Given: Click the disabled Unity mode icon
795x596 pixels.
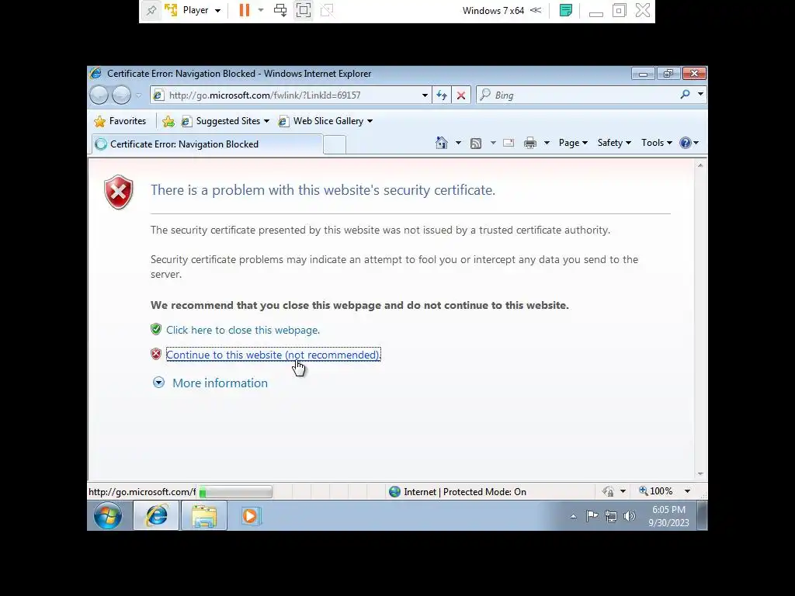Looking at the screenshot, I should pos(327,10).
